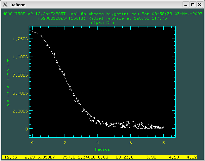The width and height of the screenshot is (205, 161).
Task: Click the 'rS20031206S0113[1]' image name
Action: click(62, 18)
